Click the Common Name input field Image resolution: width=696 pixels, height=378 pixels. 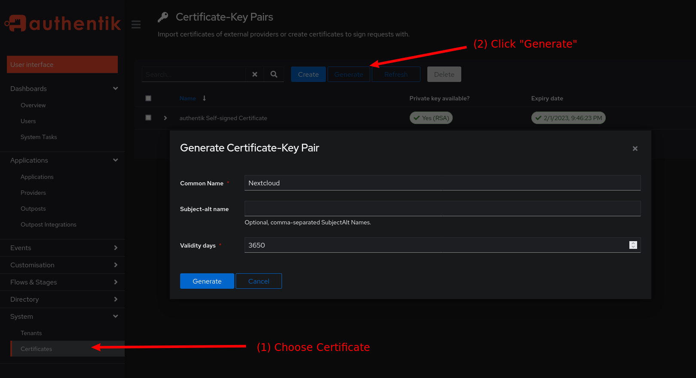click(442, 183)
